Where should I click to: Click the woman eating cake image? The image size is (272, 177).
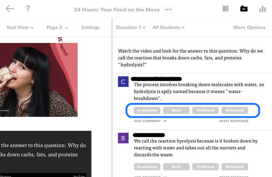click(x=39, y=80)
